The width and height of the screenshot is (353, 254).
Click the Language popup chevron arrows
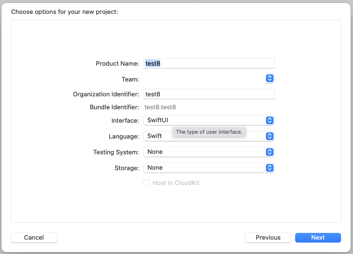(270, 136)
